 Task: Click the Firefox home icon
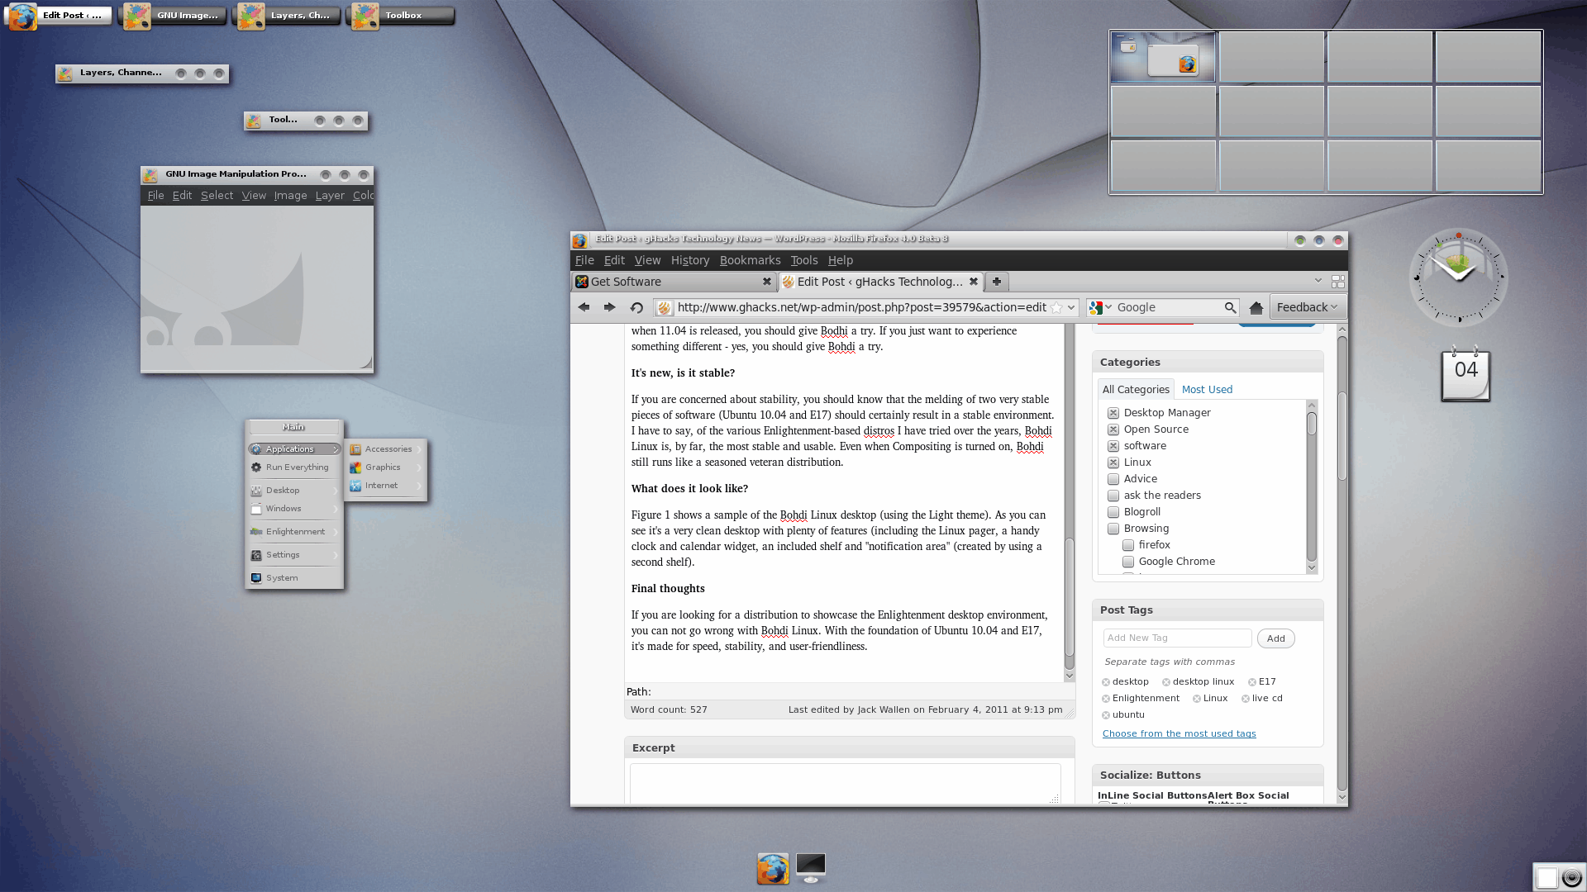[x=1256, y=307]
